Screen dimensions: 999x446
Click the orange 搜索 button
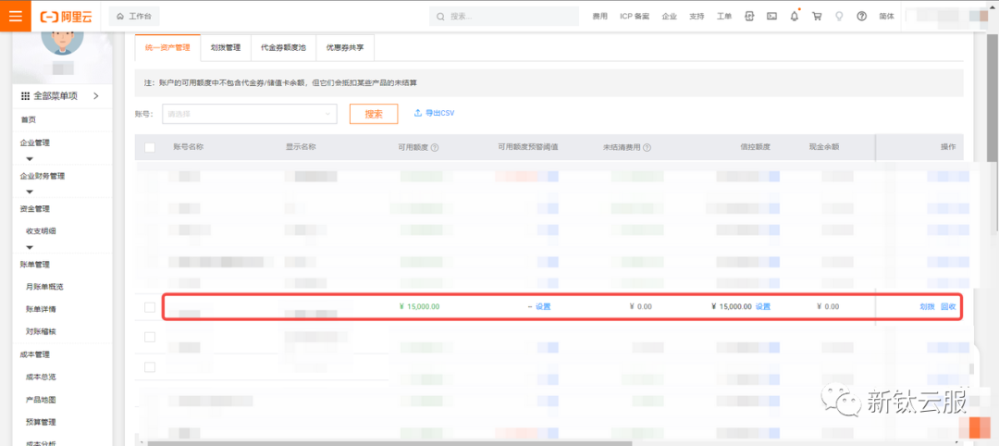click(x=373, y=114)
